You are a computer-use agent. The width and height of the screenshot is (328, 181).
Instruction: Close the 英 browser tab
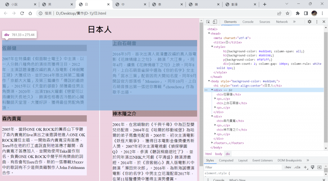72,4
